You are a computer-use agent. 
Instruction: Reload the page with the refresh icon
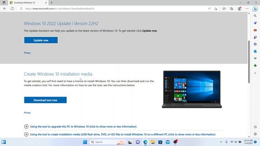tap(12, 9)
